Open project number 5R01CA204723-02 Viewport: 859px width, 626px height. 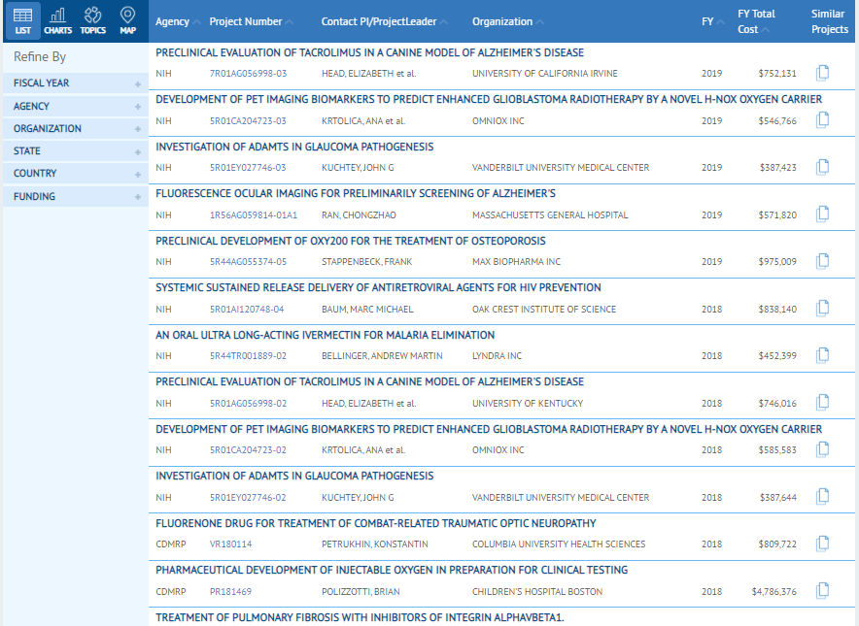pos(248,449)
